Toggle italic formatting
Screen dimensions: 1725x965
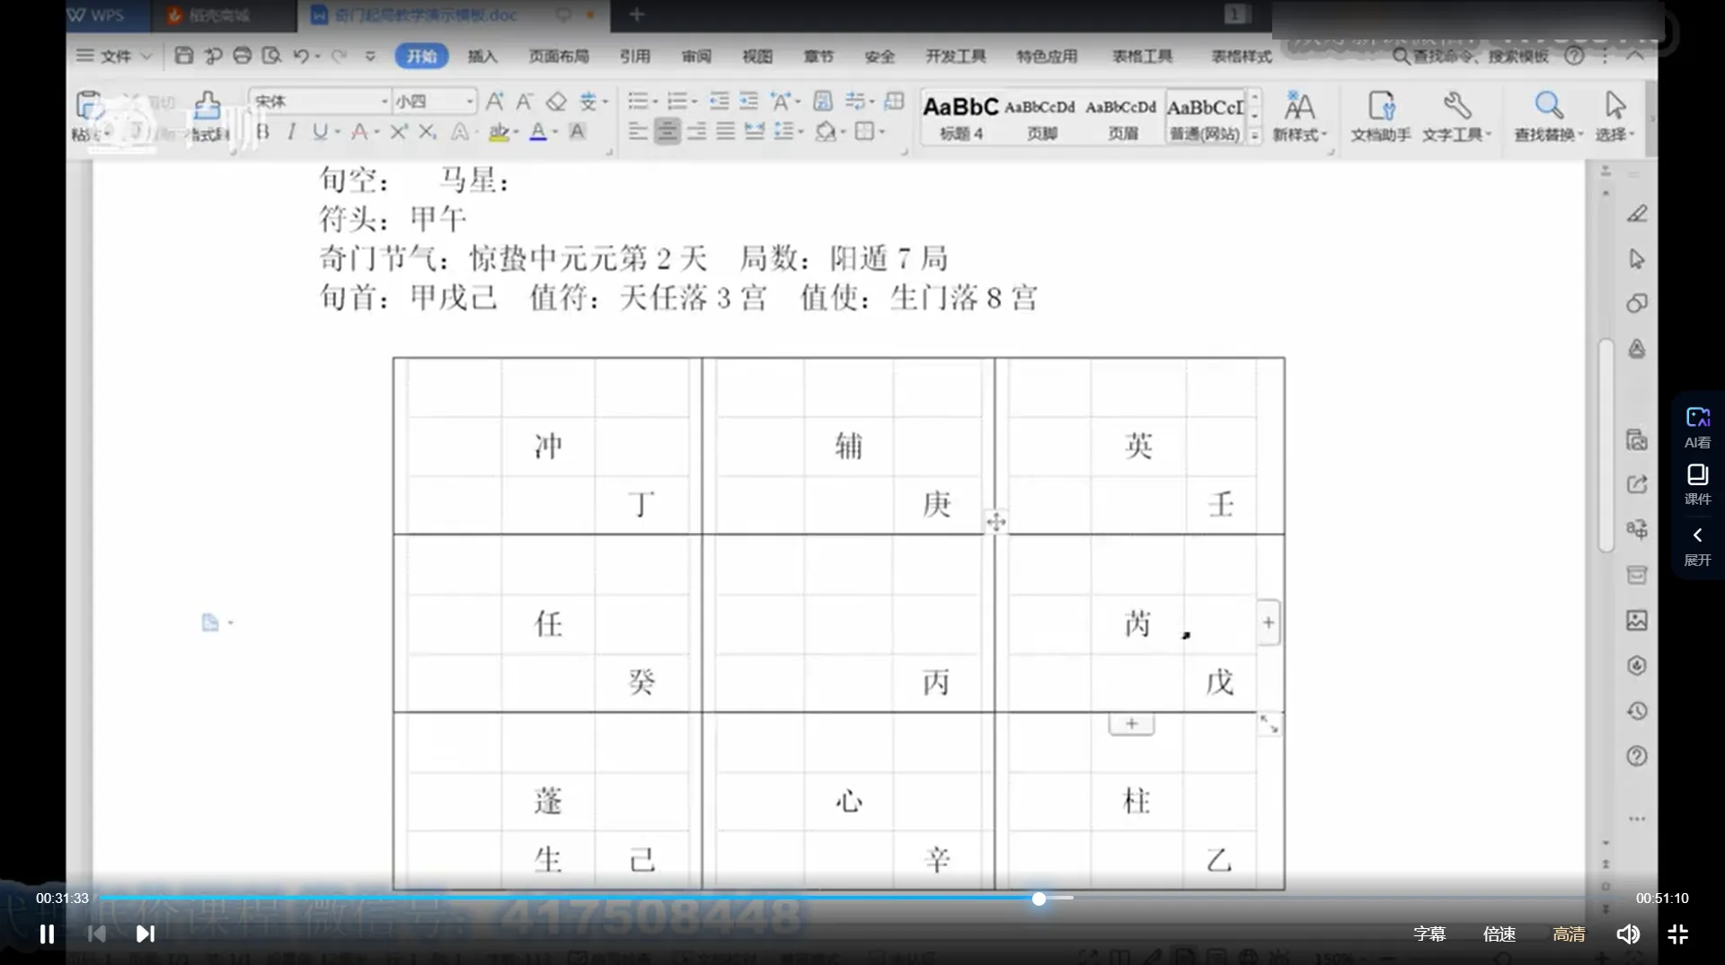pos(291,132)
